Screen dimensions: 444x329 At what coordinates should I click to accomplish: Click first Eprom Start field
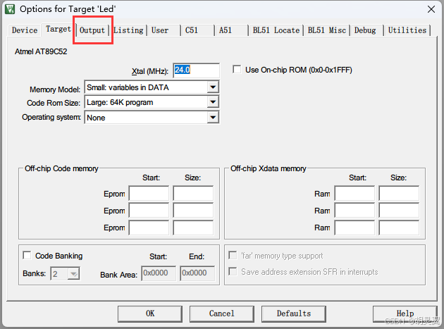(x=149, y=194)
